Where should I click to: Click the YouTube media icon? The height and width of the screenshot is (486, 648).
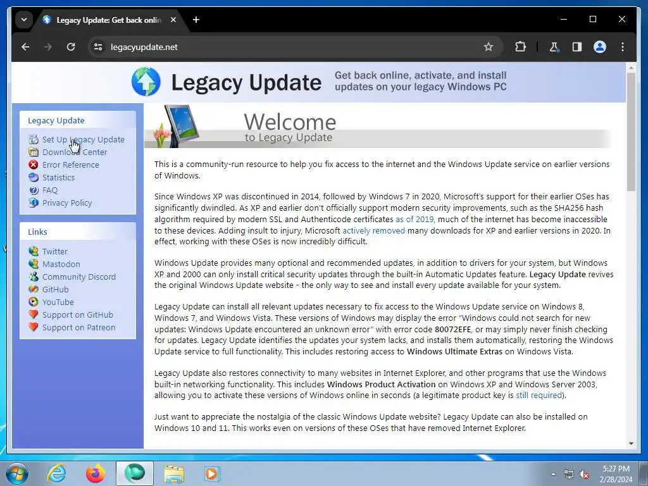click(34, 302)
